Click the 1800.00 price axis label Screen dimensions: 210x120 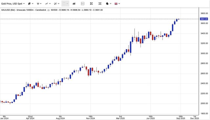(x=204, y=113)
